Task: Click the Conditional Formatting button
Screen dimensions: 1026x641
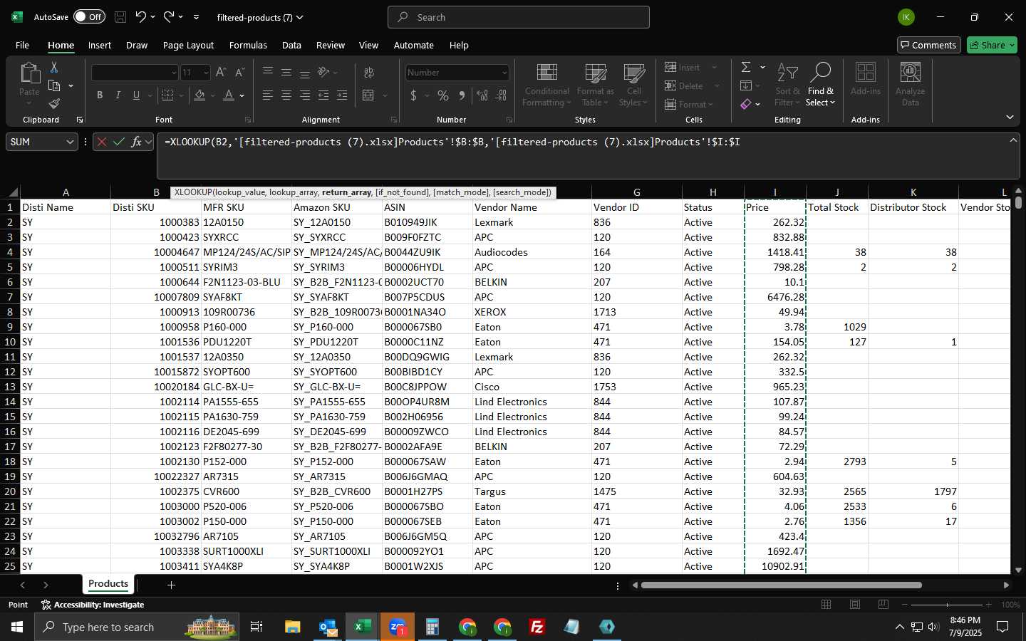Action: (x=546, y=84)
